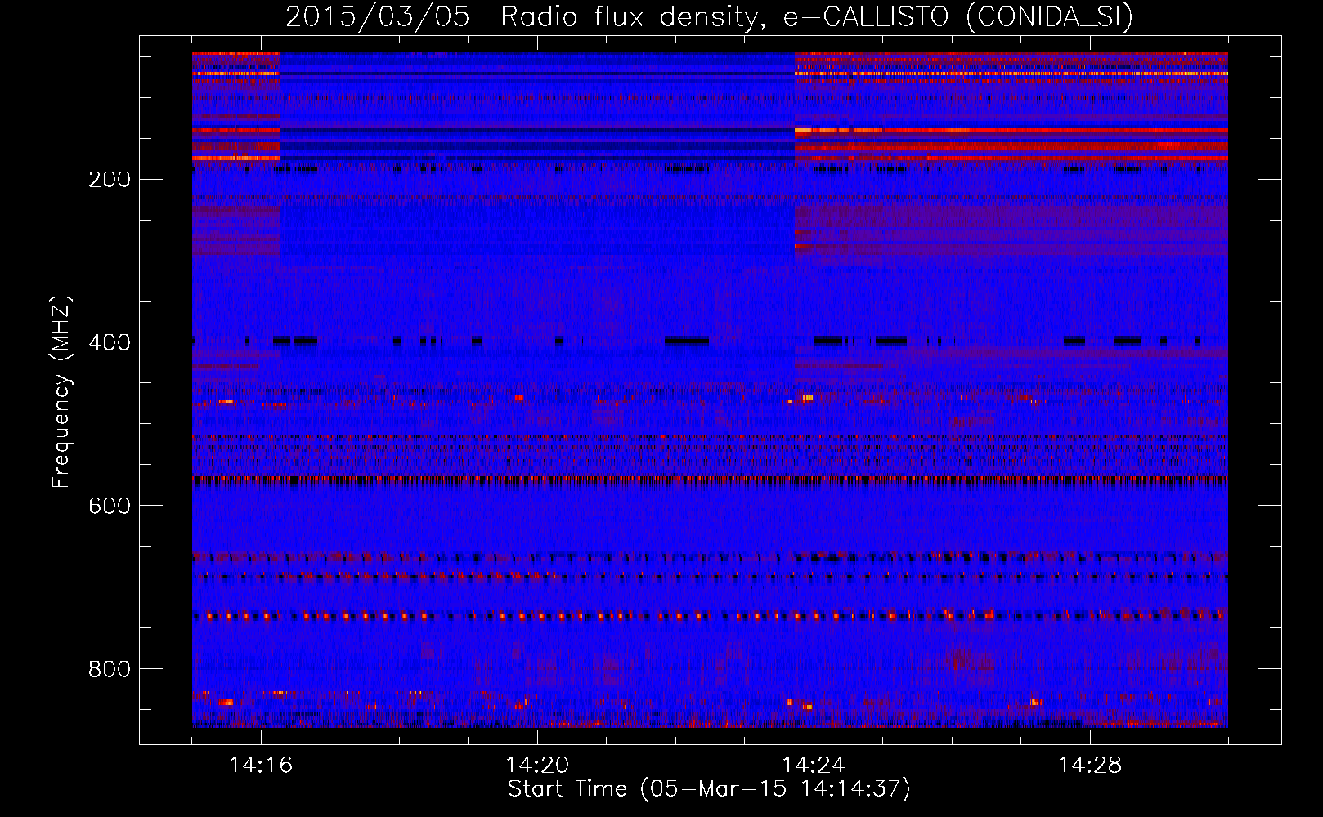Click the 14:24 time tick label
The height and width of the screenshot is (817, 1323).
[x=814, y=765]
